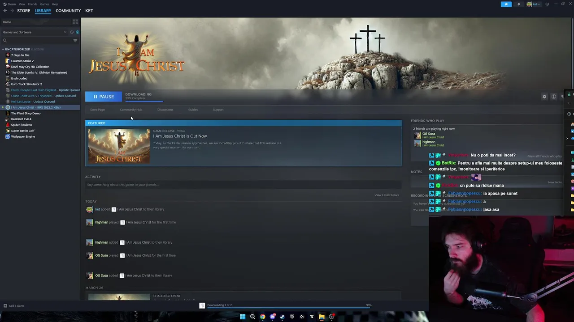
Task: Focus the library search field
Action: pos(37,41)
